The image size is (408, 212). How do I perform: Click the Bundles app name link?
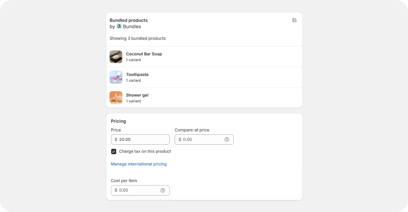(132, 27)
